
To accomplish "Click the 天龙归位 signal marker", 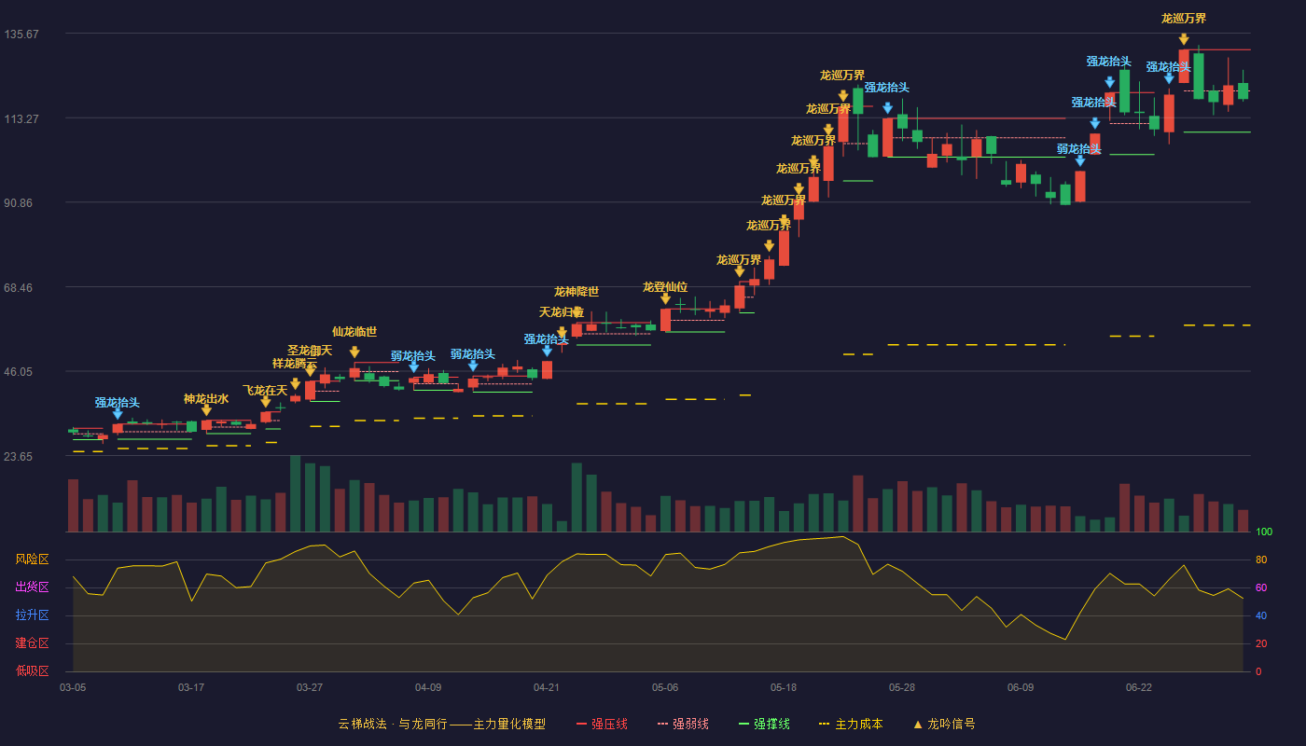I will click(x=562, y=332).
